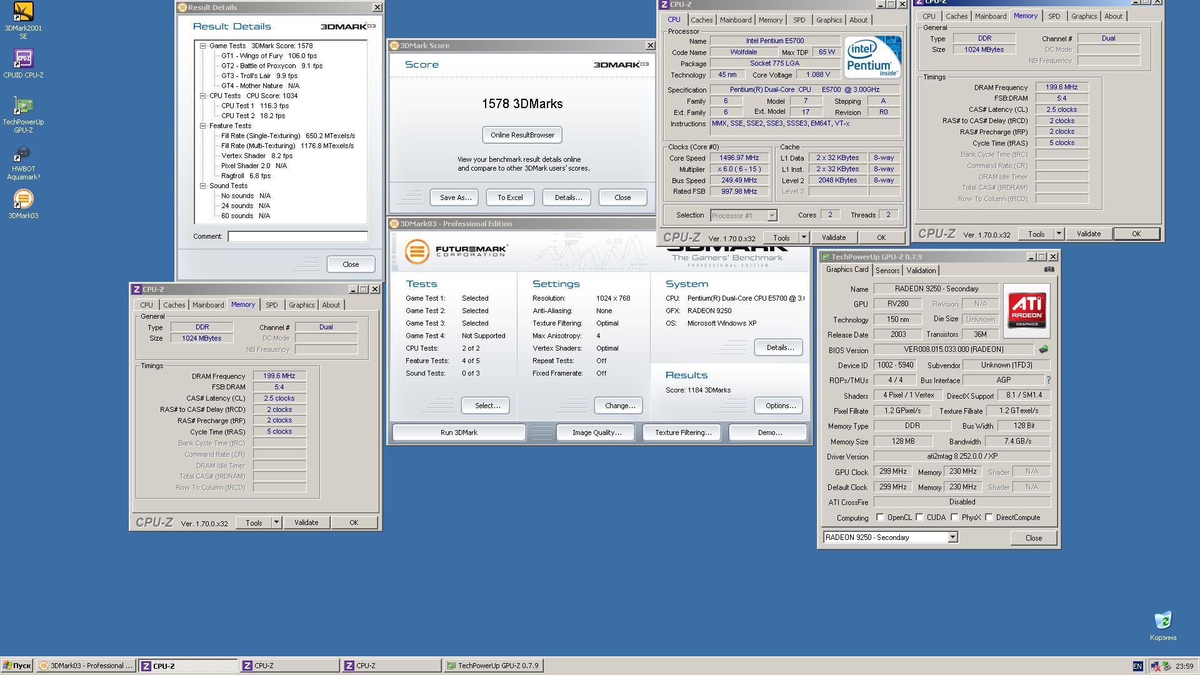Screen dimensions: 1200x675
Task: Click the EN language indicator in tray
Action: tap(1137, 666)
